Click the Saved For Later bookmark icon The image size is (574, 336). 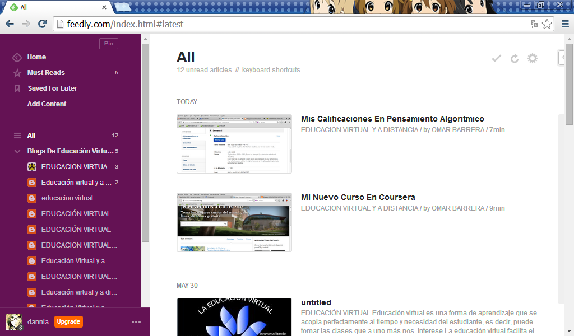coord(17,88)
